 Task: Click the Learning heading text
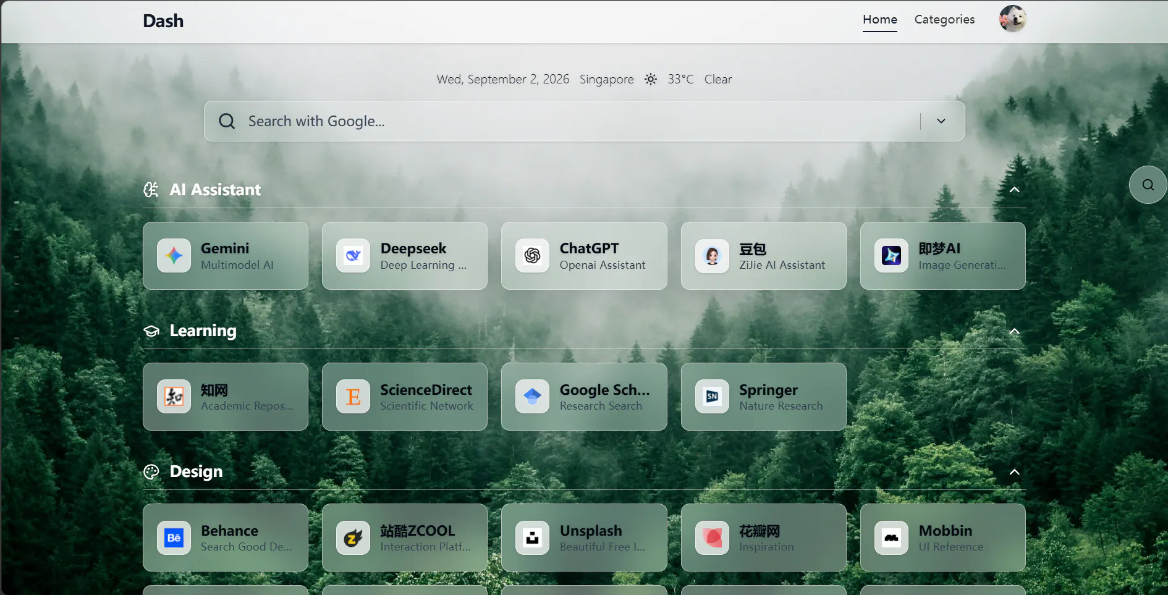pos(203,331)
